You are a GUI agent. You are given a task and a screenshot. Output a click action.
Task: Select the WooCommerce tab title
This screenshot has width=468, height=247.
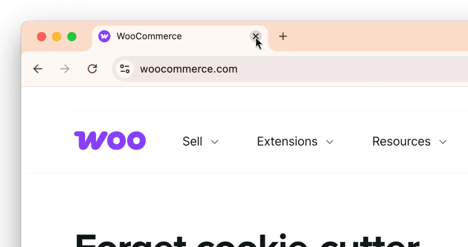[x=149, y=36]
